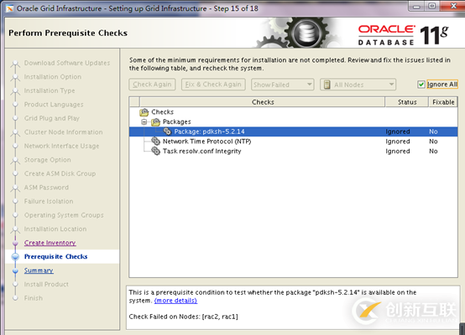Click the Status column header
Viewport: 465px width, 335px height.
click(x=407, y=102)
